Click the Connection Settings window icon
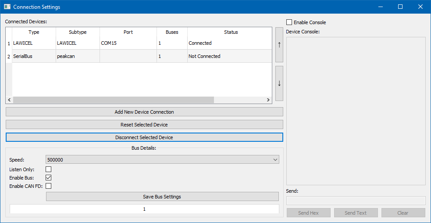The width and height of the screenshot is (431, 223). (x=7, y=7)
